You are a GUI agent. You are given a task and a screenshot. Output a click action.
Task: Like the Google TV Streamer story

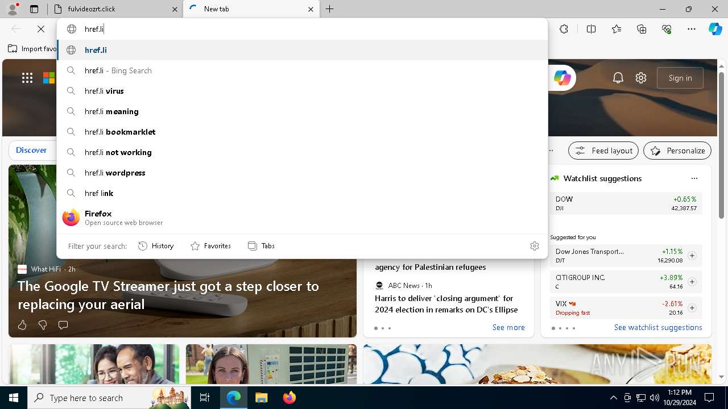coord(22,325)
